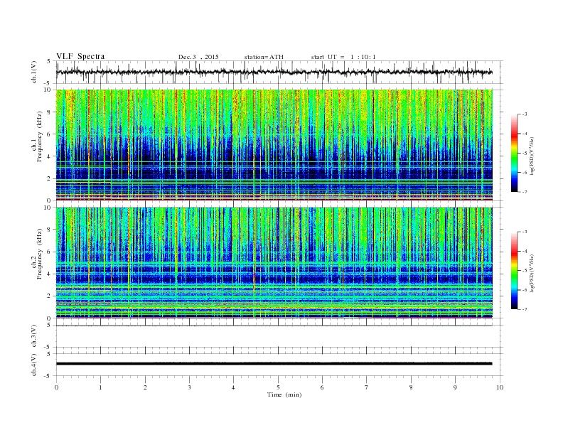This screenshot has width=563, height=435.
Task: Click the ch.1 "Frequency (kHz)" axis label
Action: click(40, 136)
